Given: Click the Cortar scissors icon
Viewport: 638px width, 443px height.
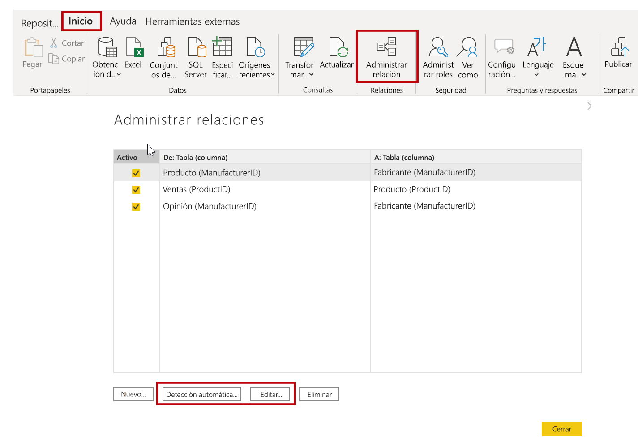Looking at the screenshot, I should coord(54,43).
